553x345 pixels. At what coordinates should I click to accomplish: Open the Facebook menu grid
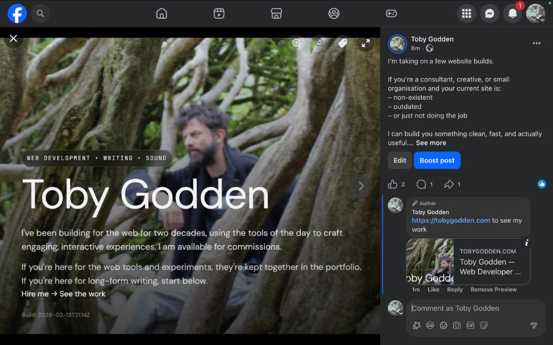pyautogui.click(x=467, y=13)
